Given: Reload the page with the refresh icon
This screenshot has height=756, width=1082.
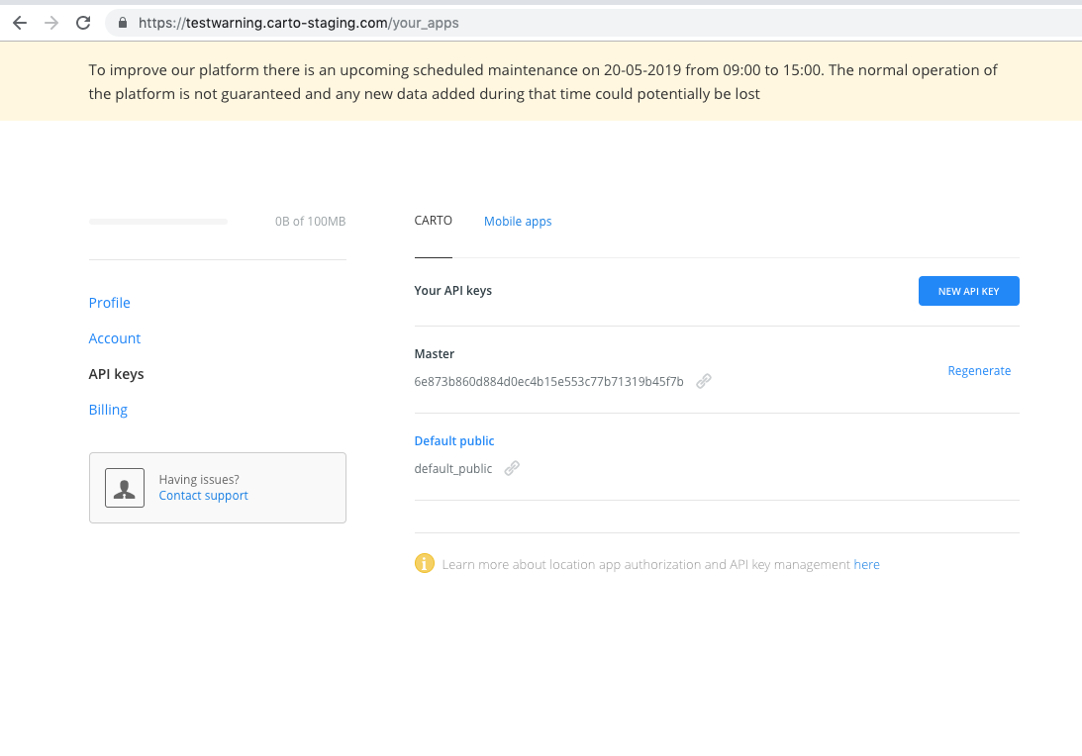Looking at the screenshot, I should coord(83,23).
